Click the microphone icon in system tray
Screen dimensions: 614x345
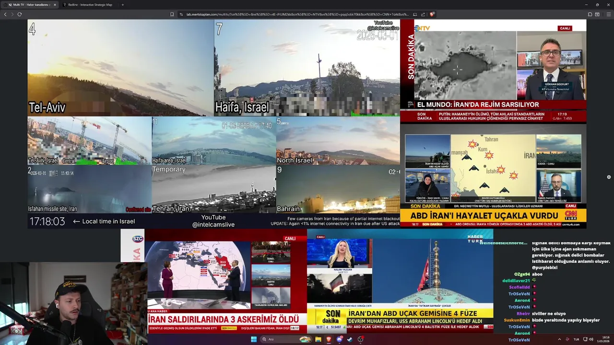pos(568,339)
